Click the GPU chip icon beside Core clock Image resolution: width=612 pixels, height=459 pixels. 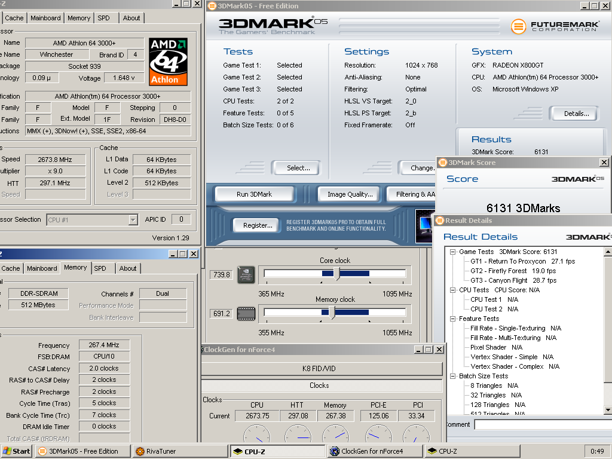(246, 275)
